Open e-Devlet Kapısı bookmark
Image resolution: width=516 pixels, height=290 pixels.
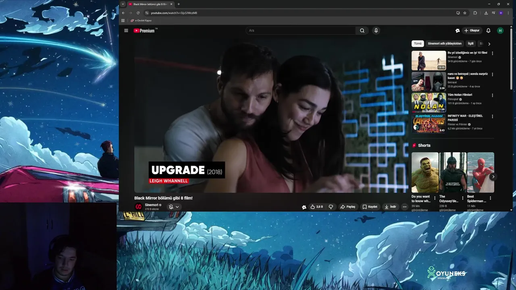pyautogui.click(x=141, y=20)
